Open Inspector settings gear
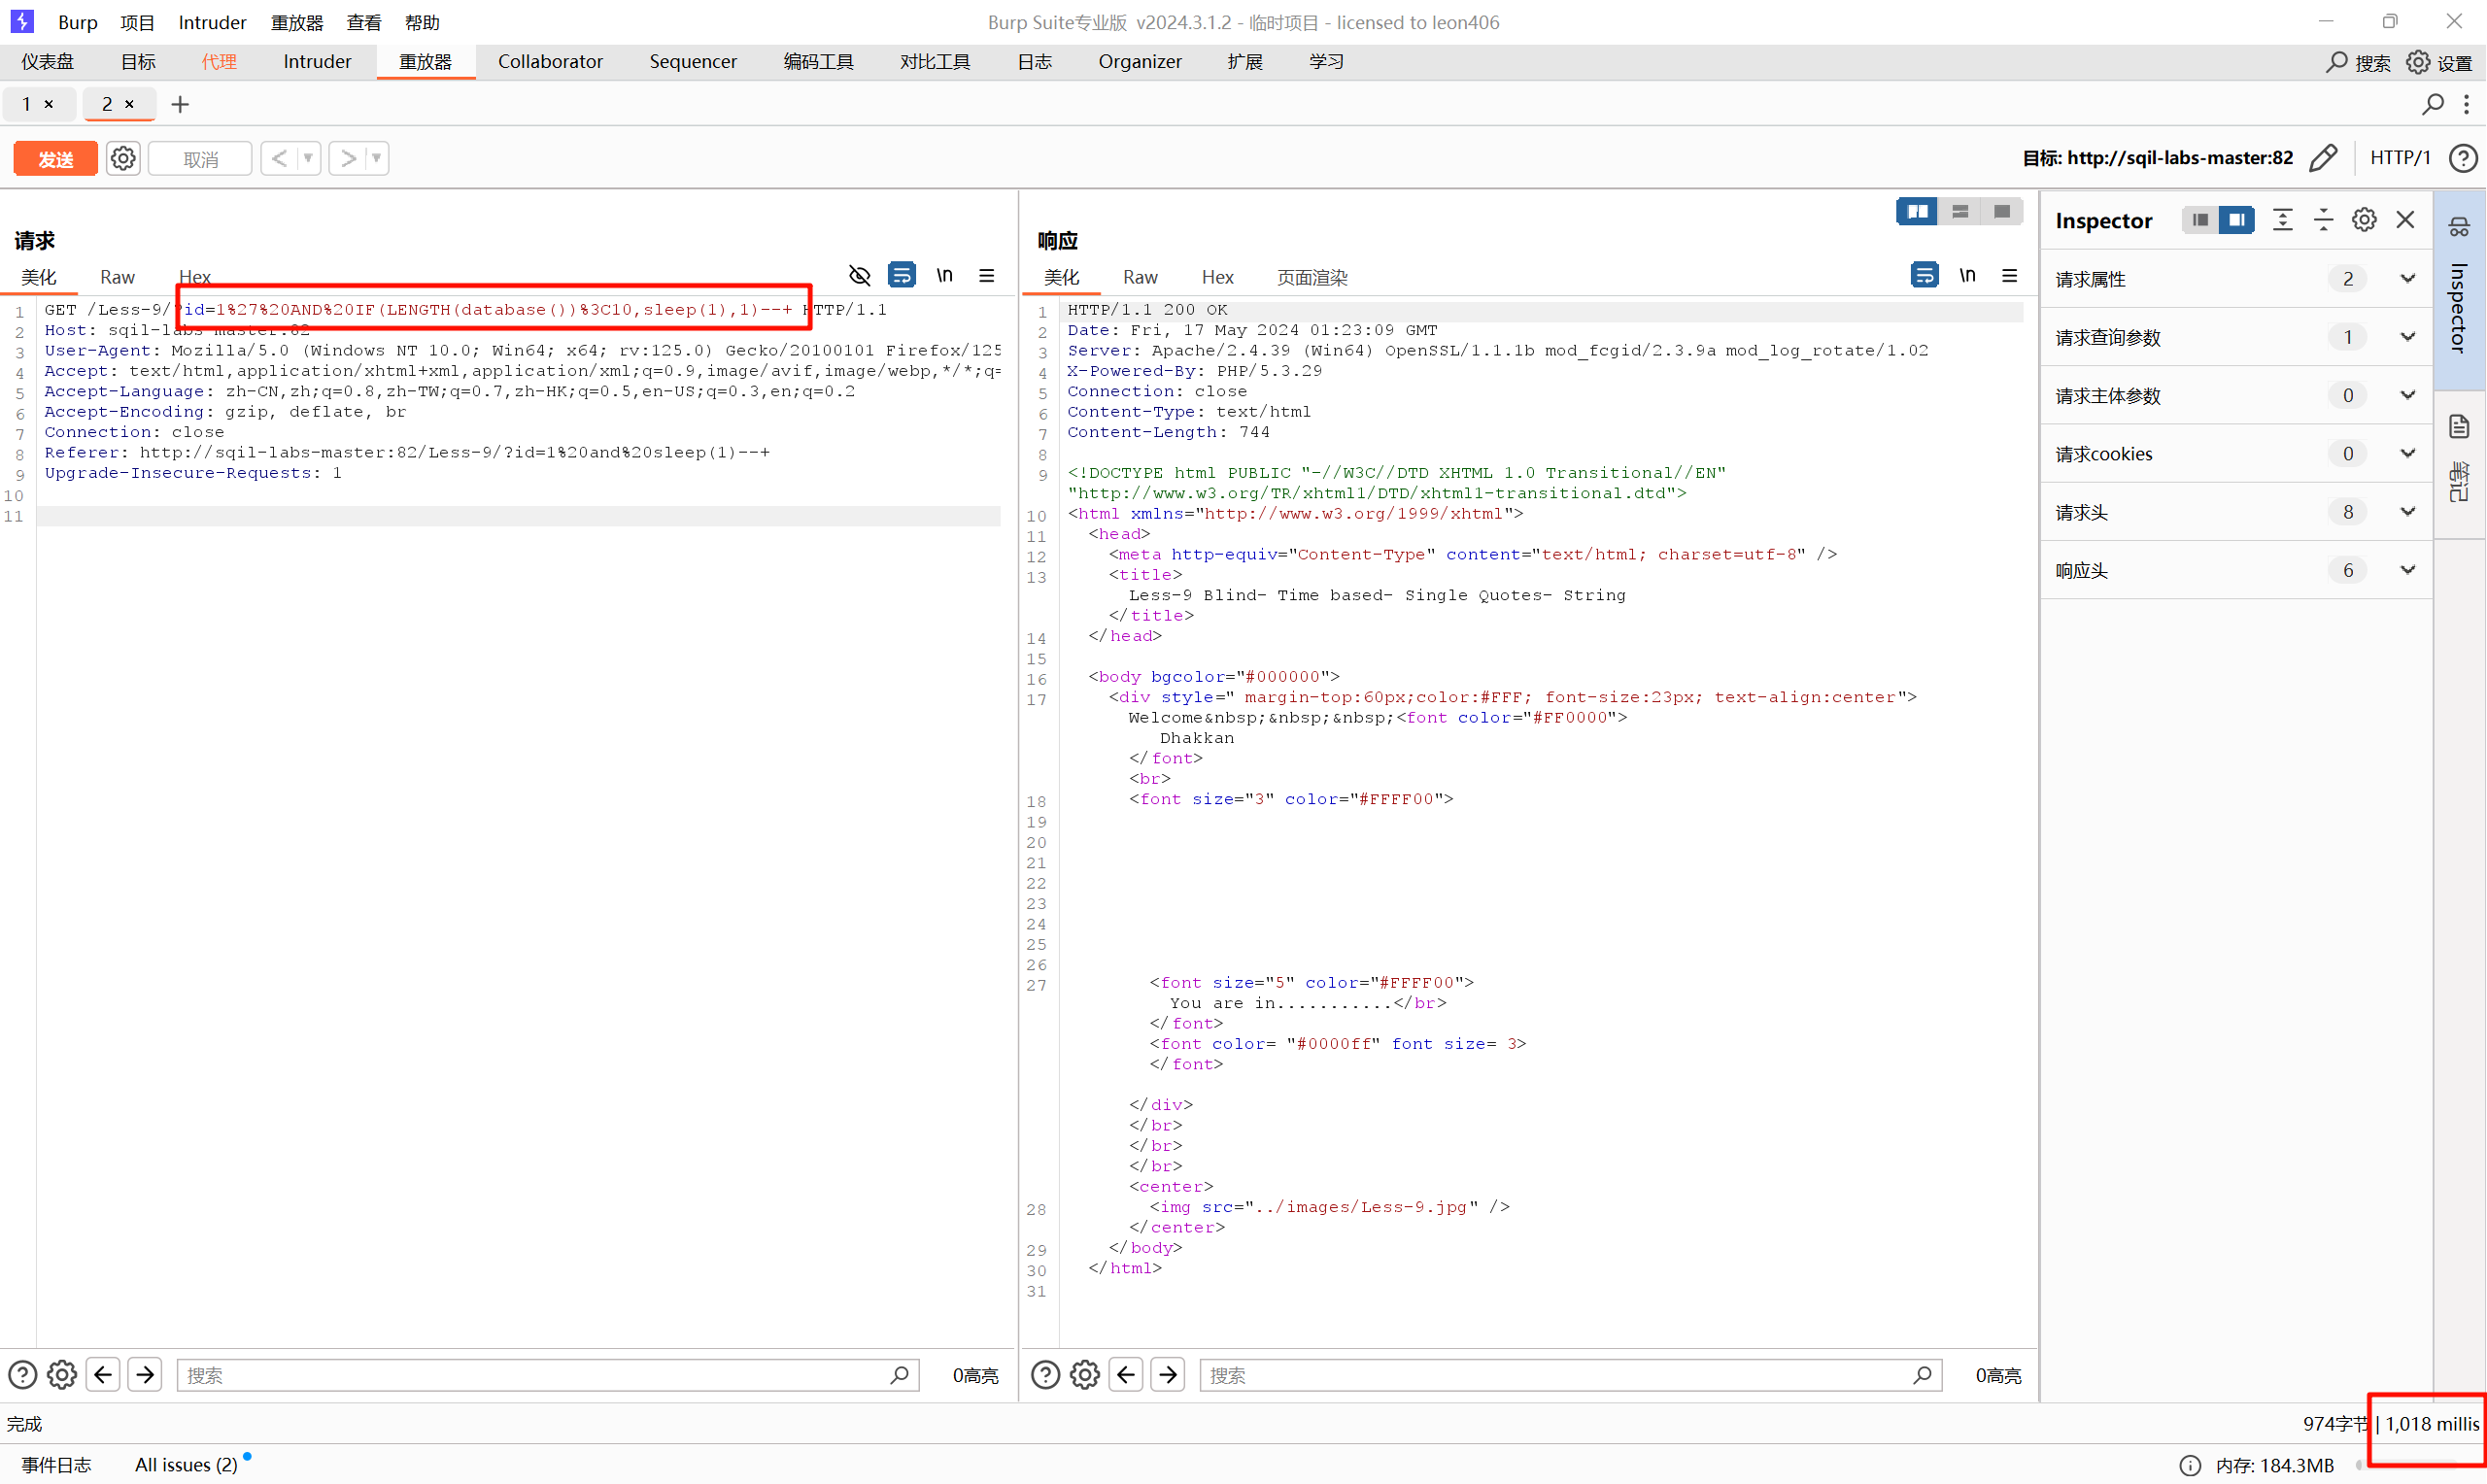The height and width of the screenshot is (1484, 2487). point(2364,220)
